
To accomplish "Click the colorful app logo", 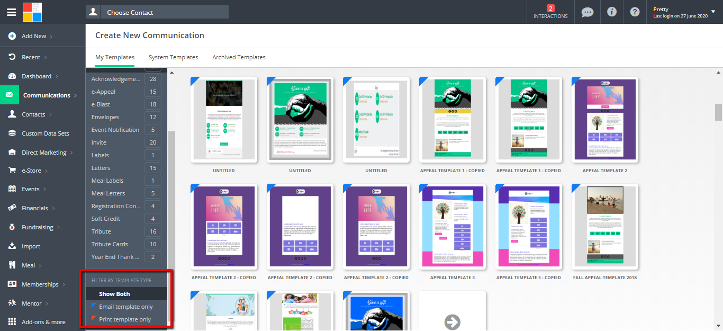I will coord(32,12).
